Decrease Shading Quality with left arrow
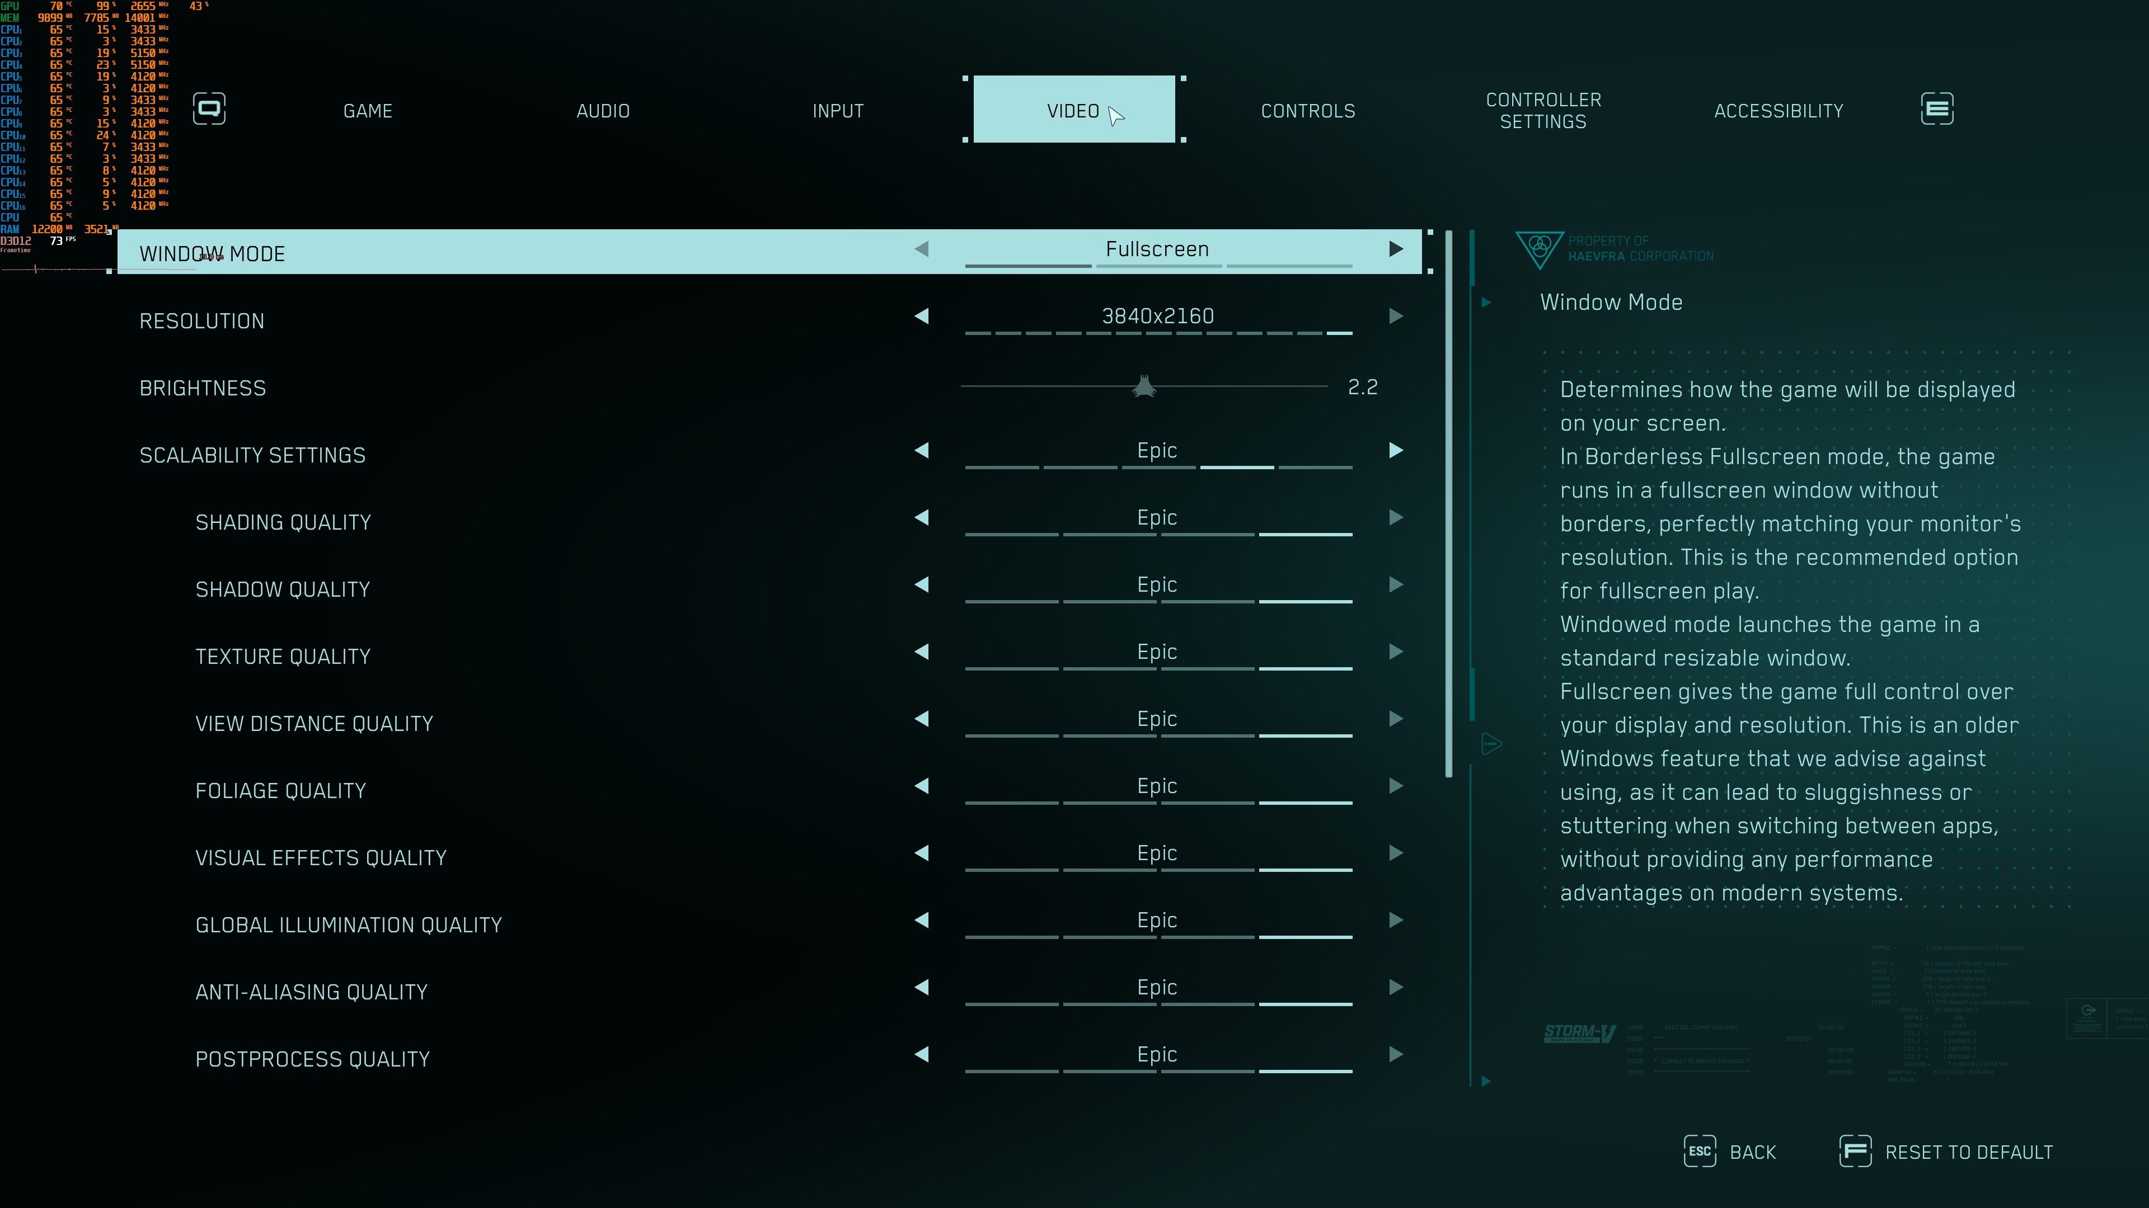Image resolution: width=2149 pixels, height=1208 pixels. [922, 518]
